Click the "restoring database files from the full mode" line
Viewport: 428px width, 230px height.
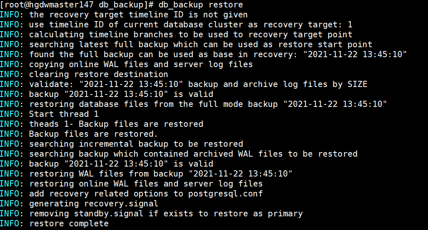pyautogui.click(x=208, y=104)
